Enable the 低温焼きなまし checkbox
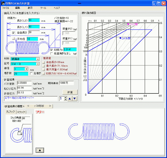 (51, 53)
